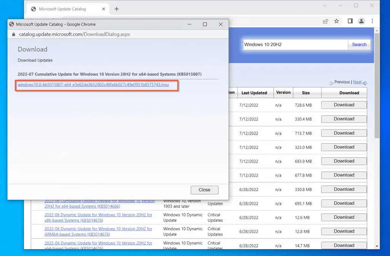Select the Microsoft Update Catalog tab

[67, 9]
